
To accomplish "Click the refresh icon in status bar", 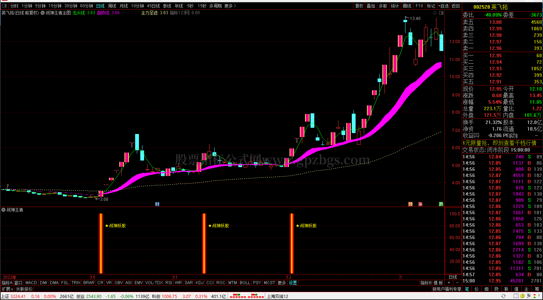I will [503, 296].
